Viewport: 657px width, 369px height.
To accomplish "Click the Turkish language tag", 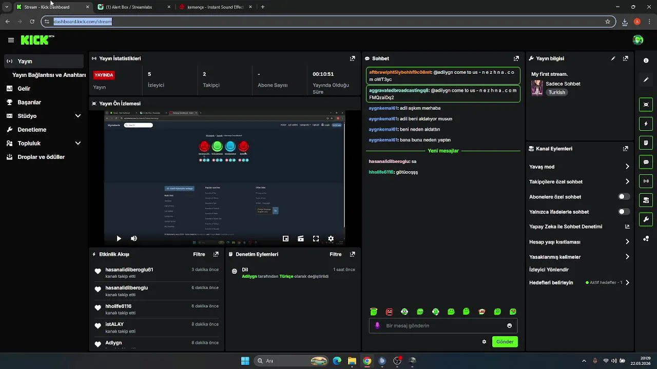I will coord(556,92).
